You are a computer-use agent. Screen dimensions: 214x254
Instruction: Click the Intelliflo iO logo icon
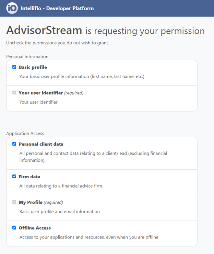click(x=12, y=8)
